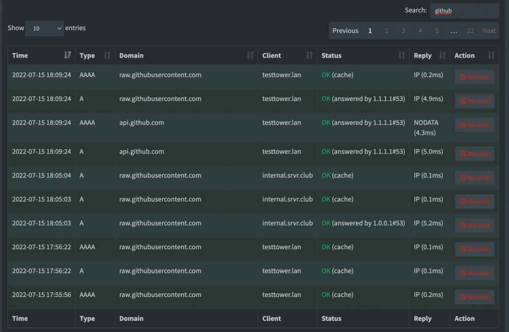Blacklist the 18:05:04 internal.srvr.club query
The height and width of the screenshot is (332, 509).
click(474, 177)
